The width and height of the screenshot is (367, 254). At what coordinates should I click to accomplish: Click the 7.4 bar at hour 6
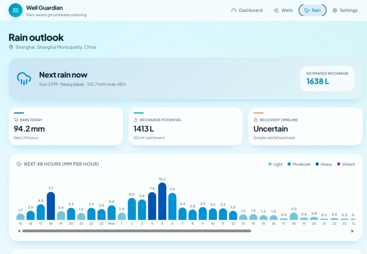(x=172, y=206)
